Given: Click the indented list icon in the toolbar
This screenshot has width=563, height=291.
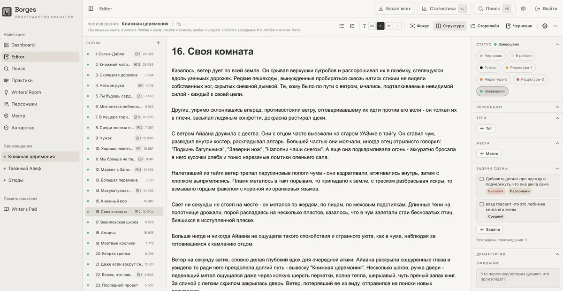Looking at the screenshot, I should click(x=352, y=26).
